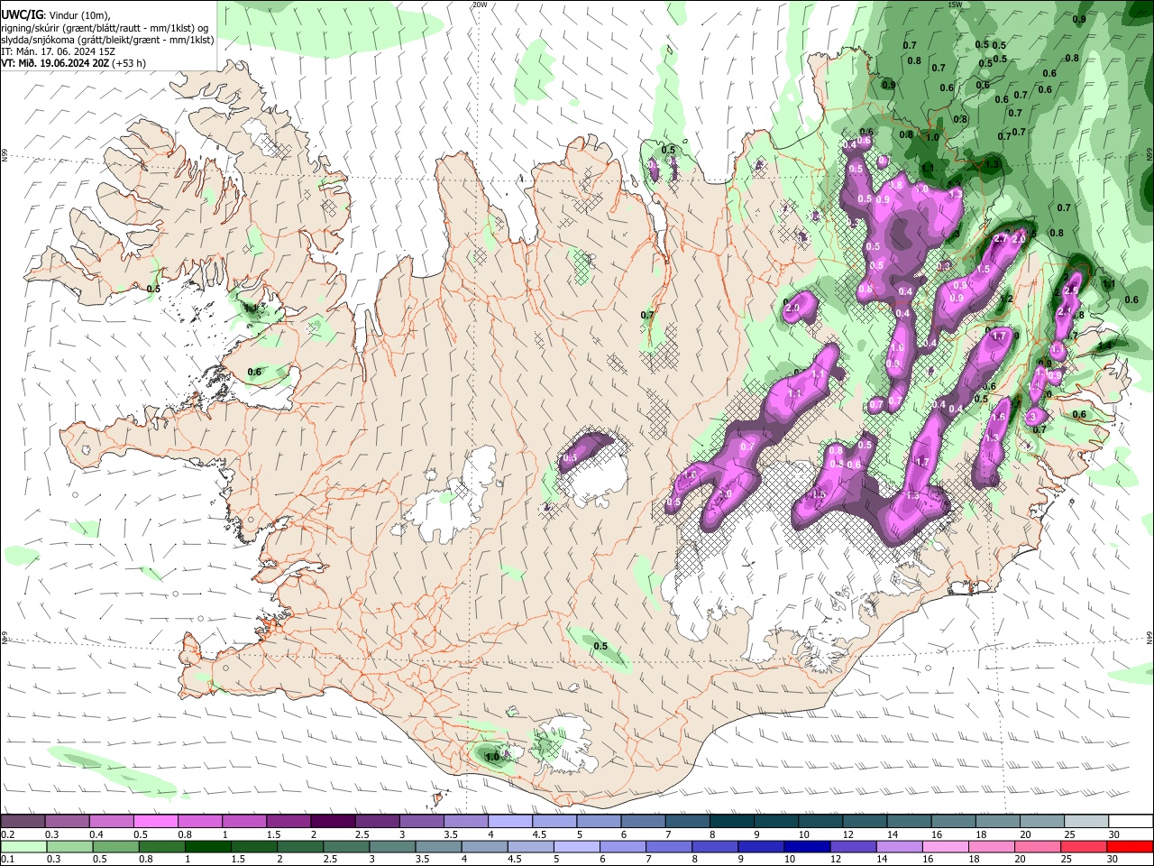
Task: Click the '20W' longitude label
Action: pyautogui.click(x=479, y=5)
